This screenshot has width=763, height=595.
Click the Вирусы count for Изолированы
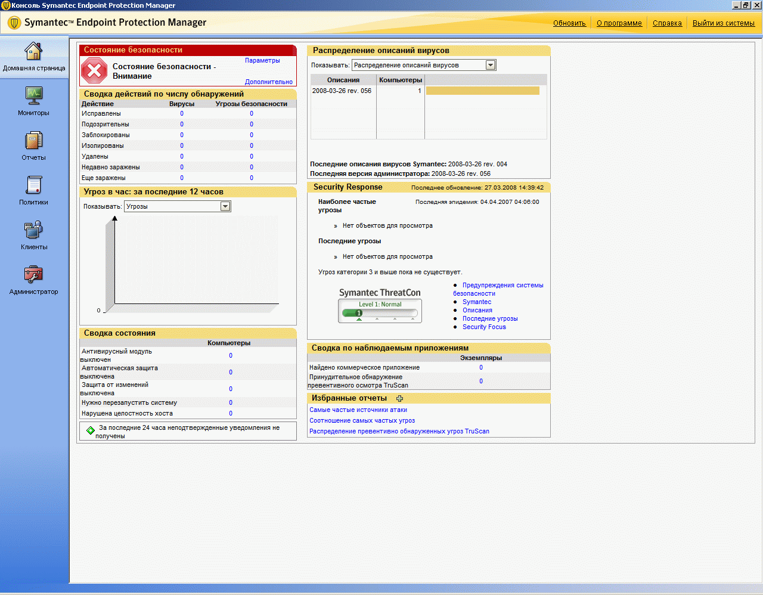click(x=182, y=145)
